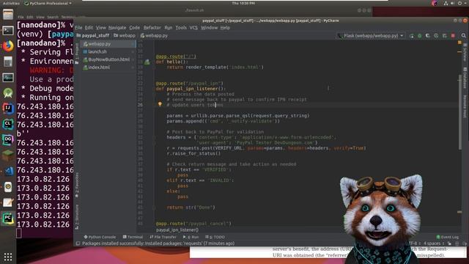
Task: Open the Window menu
Action: 209,28
